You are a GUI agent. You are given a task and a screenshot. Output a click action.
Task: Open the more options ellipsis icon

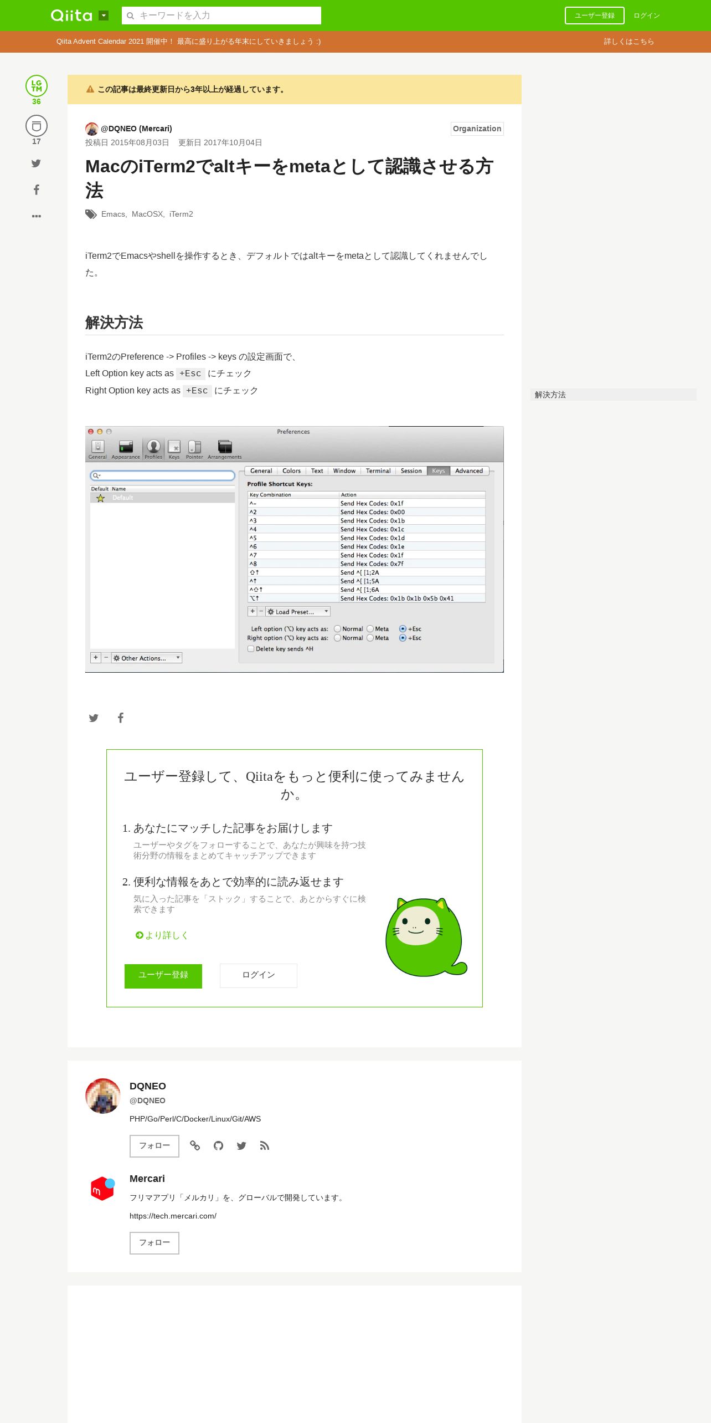point(37,216)
